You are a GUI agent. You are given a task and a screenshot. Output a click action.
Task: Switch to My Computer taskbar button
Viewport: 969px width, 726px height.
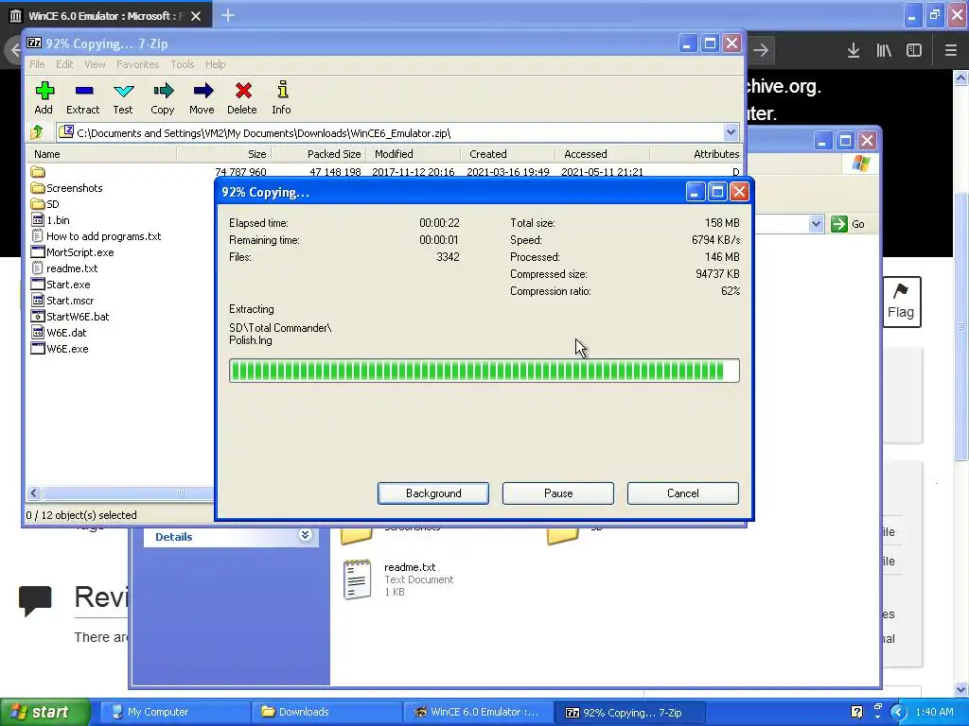click(173, 712)
